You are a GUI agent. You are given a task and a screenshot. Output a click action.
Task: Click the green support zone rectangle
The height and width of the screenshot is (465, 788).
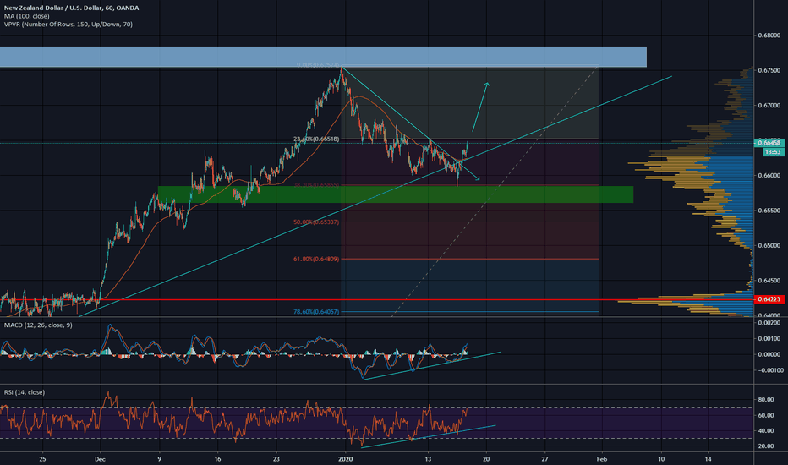pos(394,194)
